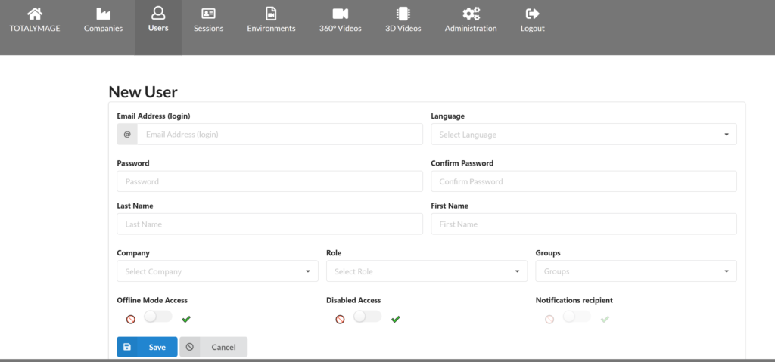
Task: Toggle the Offline Mode Access switch
Action: click(x=158, y=317)
